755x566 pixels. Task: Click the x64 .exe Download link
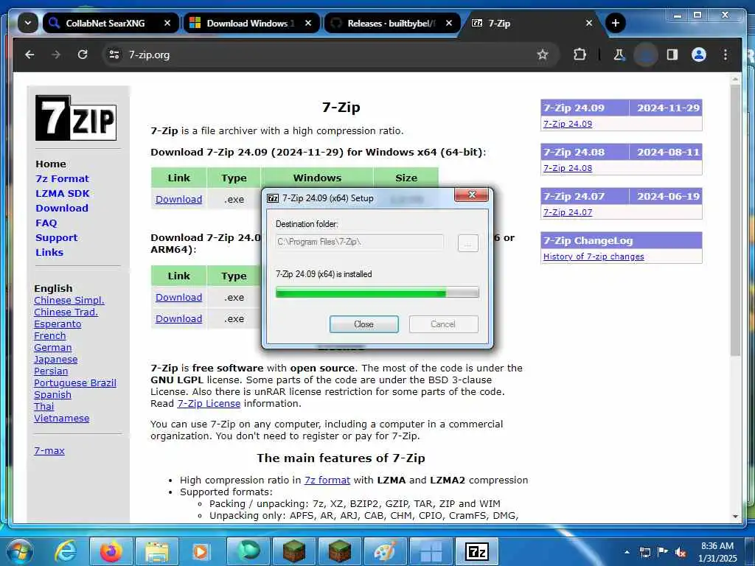[x=178, y=199]
